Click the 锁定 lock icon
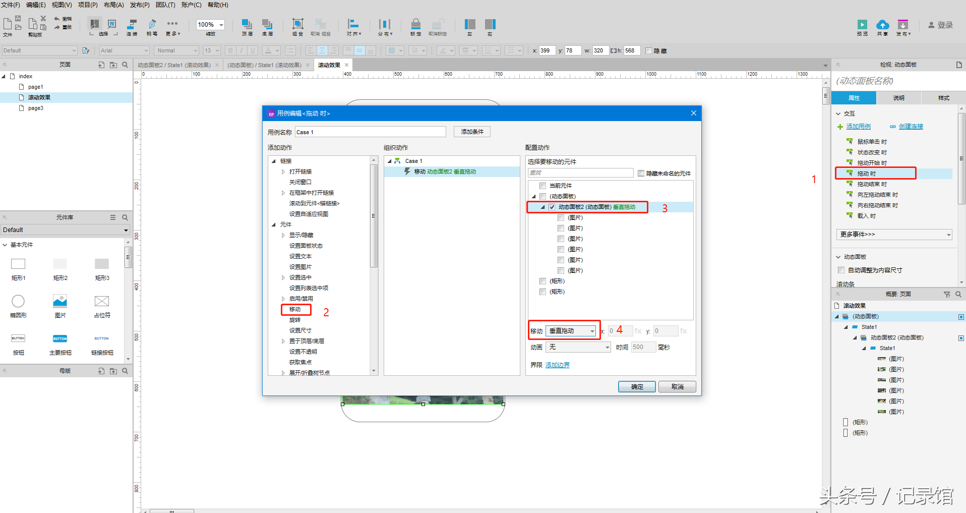The width and height of the screenshot is (966, 513). pos(415,24)
